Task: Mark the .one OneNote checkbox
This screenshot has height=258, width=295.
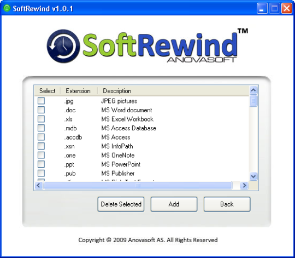Action: tap(41, 155)
